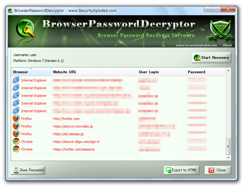Sort list by Browser column header
The image size is (244, 187).
(31, 72)
